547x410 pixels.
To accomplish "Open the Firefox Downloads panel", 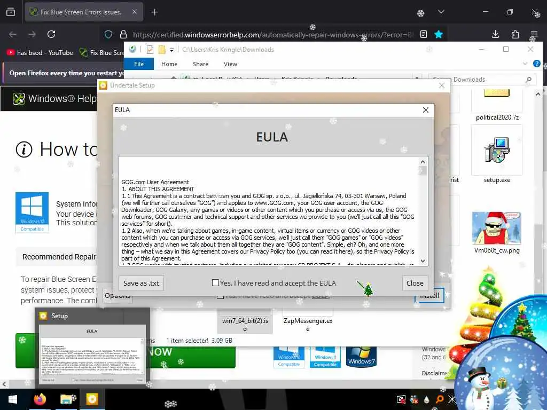I will (495, 34).
